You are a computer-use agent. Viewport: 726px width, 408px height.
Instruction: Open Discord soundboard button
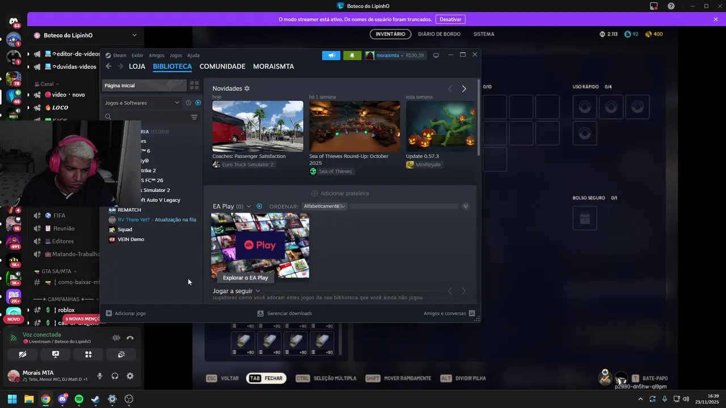pos(121,355)
